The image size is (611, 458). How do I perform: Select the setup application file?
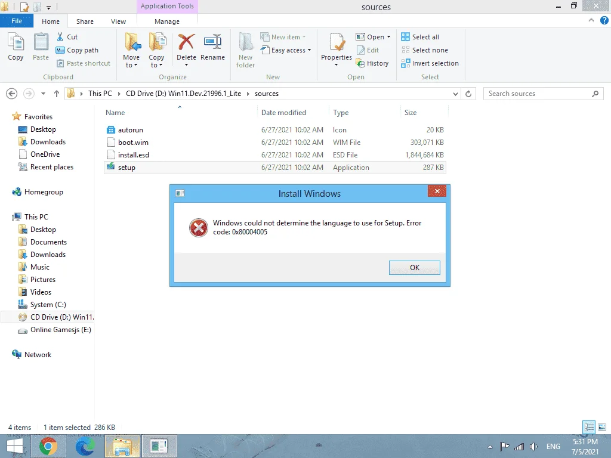(x=274, y=168)
